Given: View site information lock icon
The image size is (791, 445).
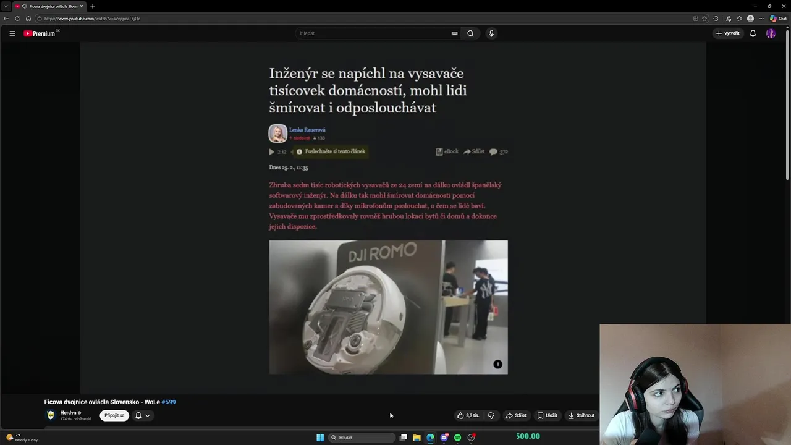Looking at the screenshot, I should coord(40,19).
